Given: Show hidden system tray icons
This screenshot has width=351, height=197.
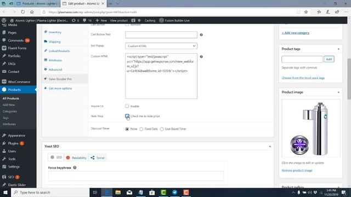Looking at the screenshot, I should click(293, 192).
